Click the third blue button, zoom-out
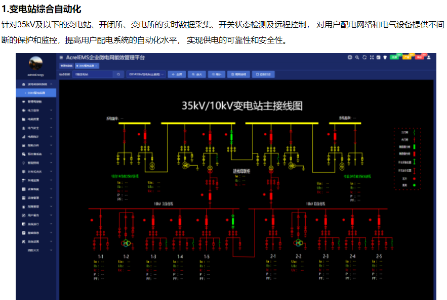447x300 pixels. coord(217,75)
